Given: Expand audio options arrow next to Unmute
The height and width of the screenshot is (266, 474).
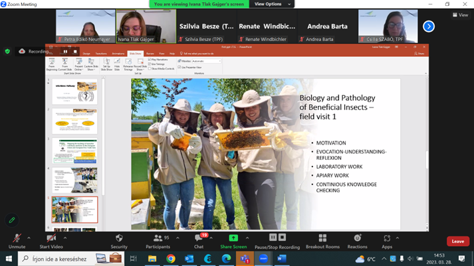Looking at the screenshot, I should point(29,237).
